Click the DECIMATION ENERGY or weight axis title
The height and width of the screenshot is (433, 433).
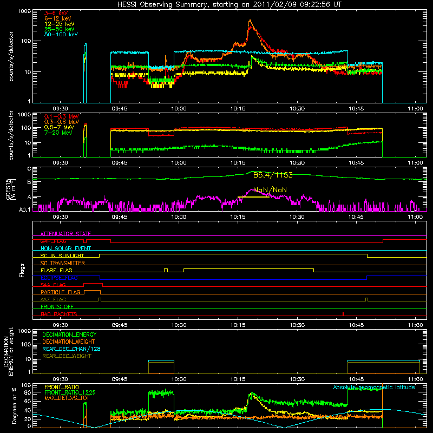[8, 351]
